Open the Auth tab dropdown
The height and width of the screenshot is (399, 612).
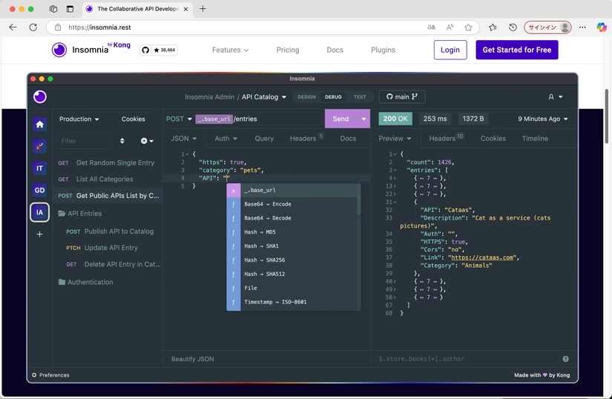pyautogui.click(x=226, y=139)
